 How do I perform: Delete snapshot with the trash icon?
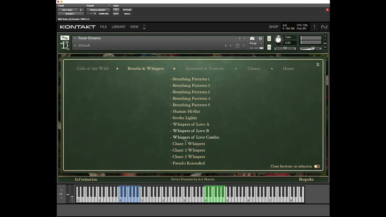(244, 46)
